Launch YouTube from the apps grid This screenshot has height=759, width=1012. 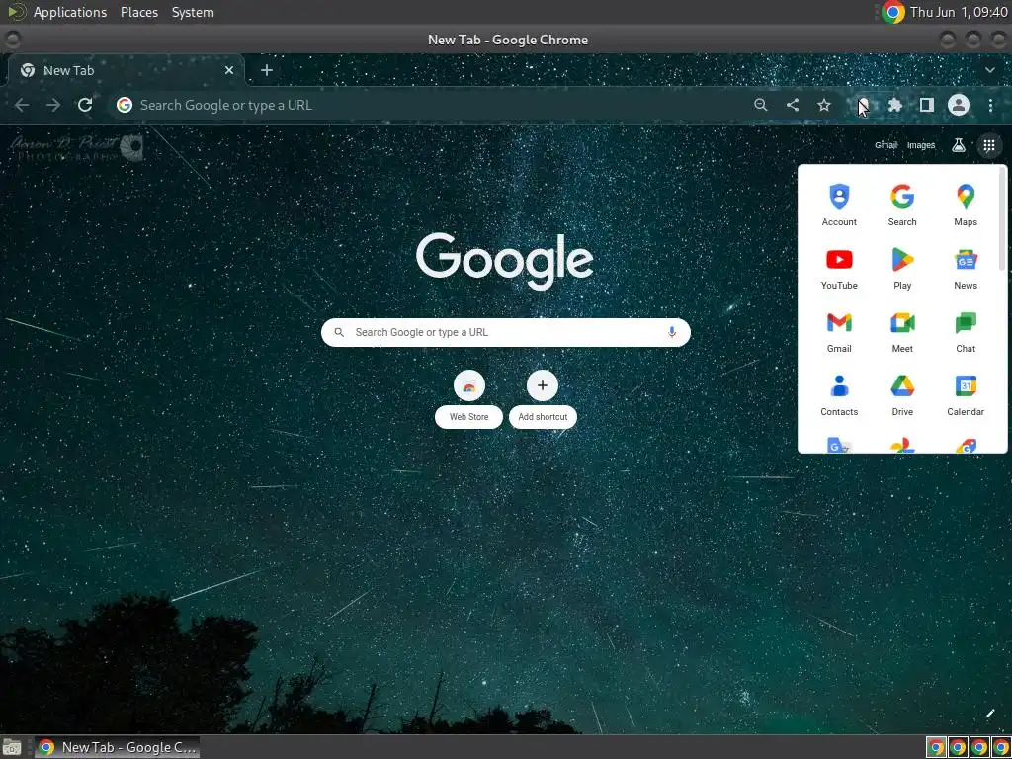click(x=839, y=268)
